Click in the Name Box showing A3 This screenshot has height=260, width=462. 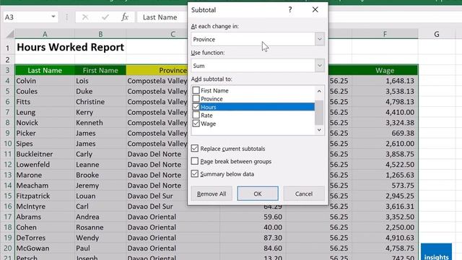(x=27, y=17)
